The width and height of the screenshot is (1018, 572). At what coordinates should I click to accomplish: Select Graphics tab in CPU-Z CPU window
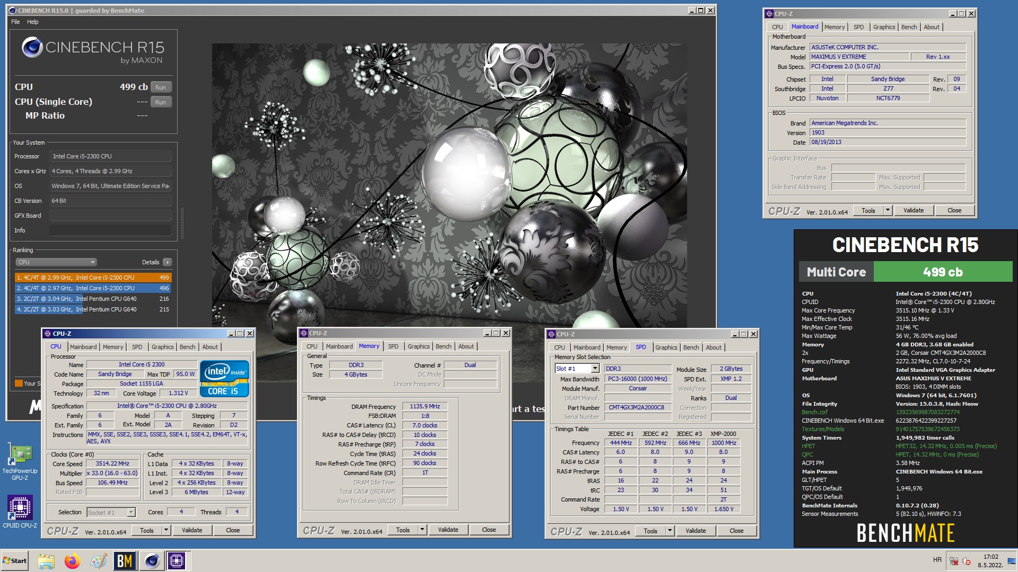point(162,347)
